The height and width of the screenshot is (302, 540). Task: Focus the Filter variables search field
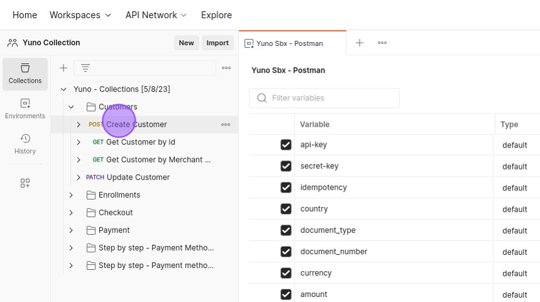coord(324,98)
